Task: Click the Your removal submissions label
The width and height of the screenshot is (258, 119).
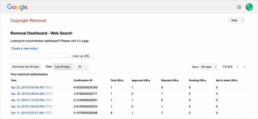Action: pos(29,74)
